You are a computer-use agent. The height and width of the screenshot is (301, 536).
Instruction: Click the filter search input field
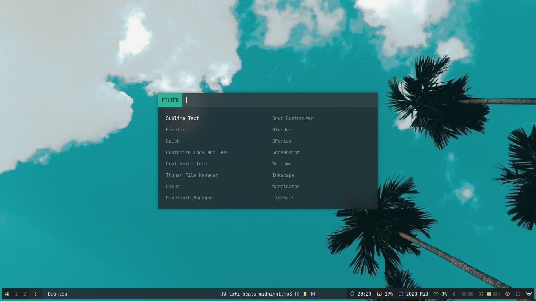(x=280, y=100)
